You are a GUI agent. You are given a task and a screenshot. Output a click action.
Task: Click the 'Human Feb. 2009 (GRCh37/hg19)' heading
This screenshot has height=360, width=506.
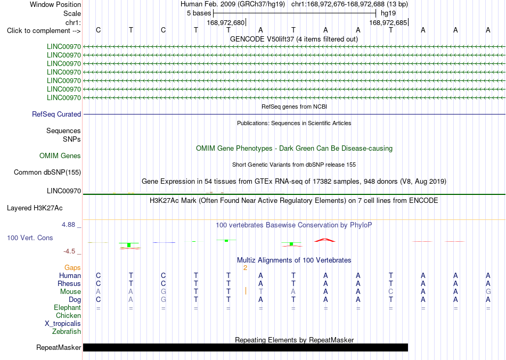233,4
